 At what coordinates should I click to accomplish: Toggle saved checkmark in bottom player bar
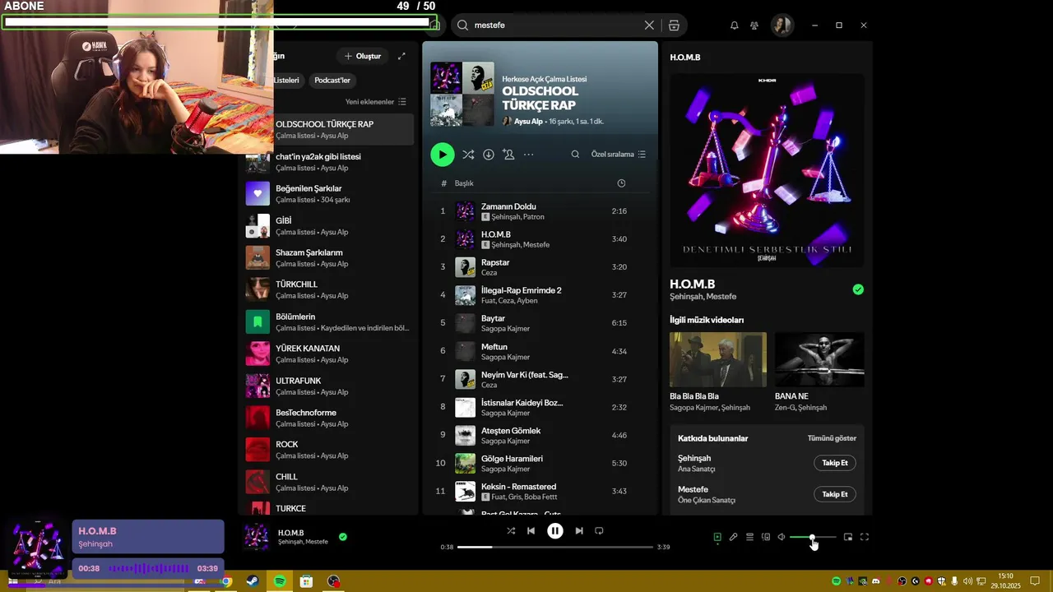tap(343, 537)
